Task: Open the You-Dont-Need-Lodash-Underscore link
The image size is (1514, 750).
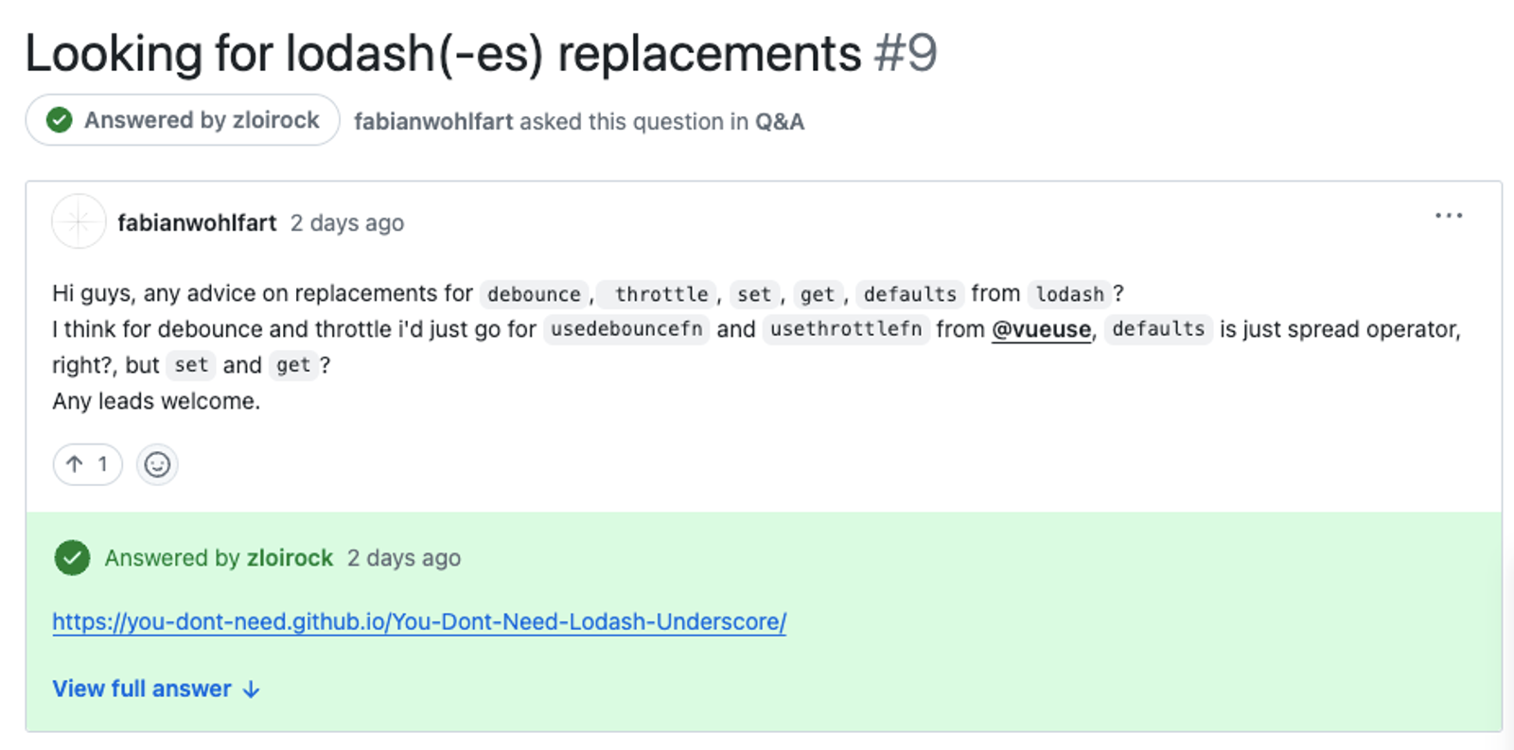Action: pos(419,621)
